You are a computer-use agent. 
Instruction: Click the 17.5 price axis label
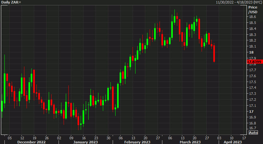253,82
